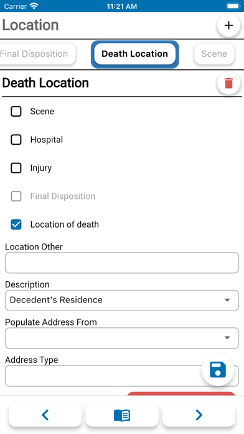Open the Description dropdown
This screenshot has width=244, height=434.
click(122, 301)
